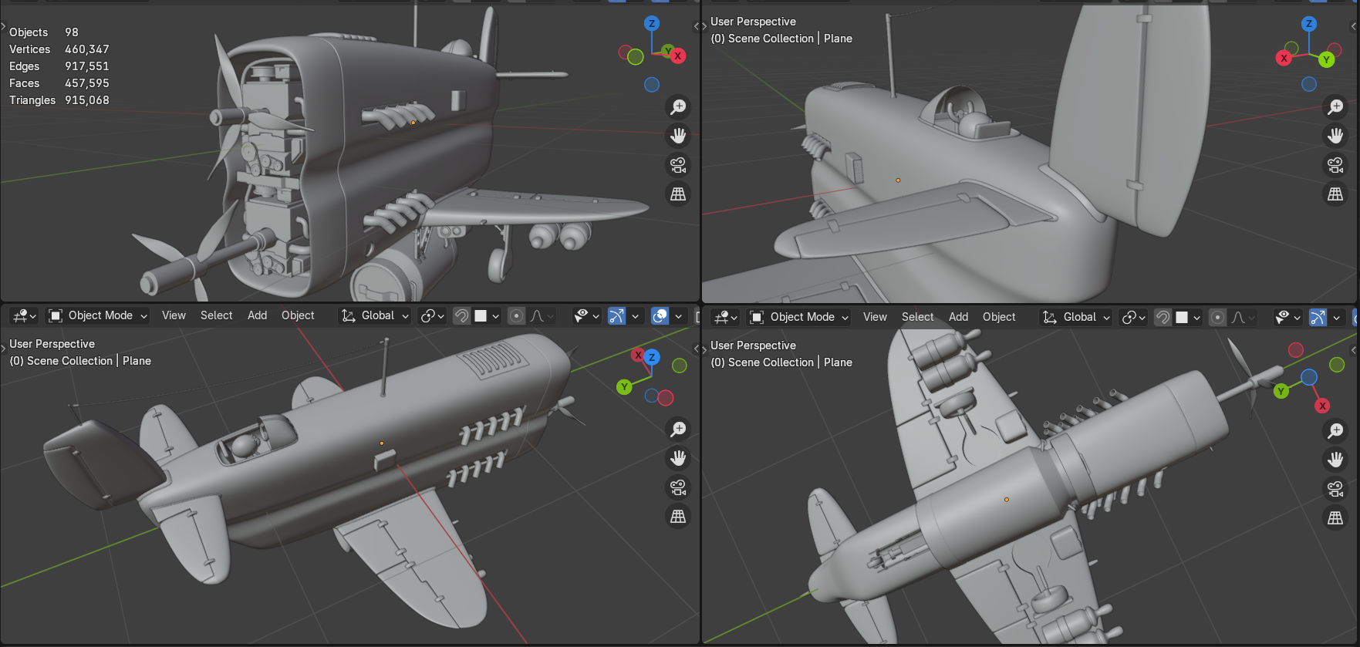1360x647 pixels.
Task: Click red X axis in statistics viewport gizmo
Action: click(x=678, y=56)
